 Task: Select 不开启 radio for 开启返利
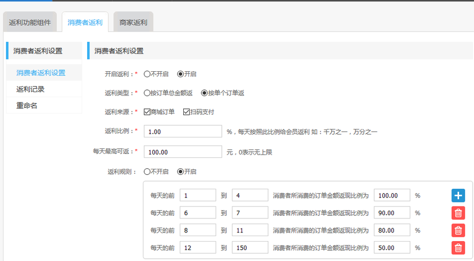147,74
